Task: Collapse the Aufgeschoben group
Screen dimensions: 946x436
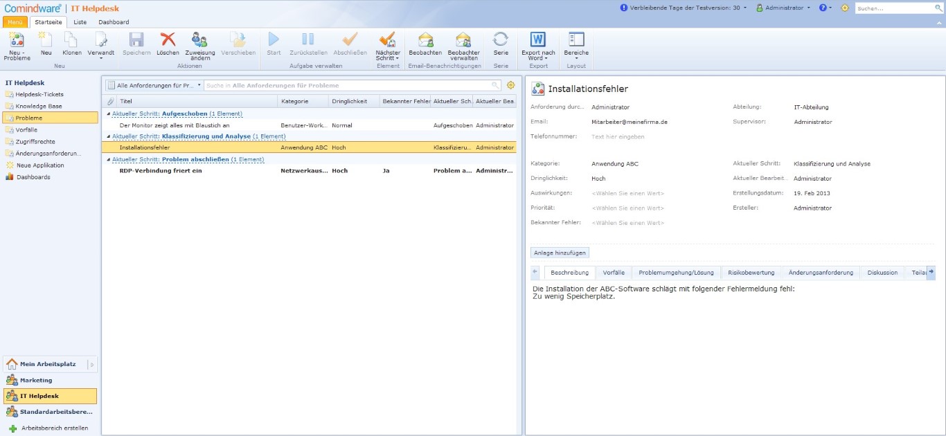Action: (109, 113)
